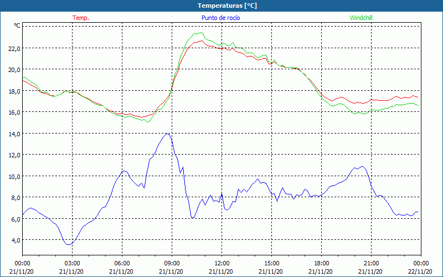Click the 09:00 time axis label
The image size is (443, 277).
[x=172, y=264]
